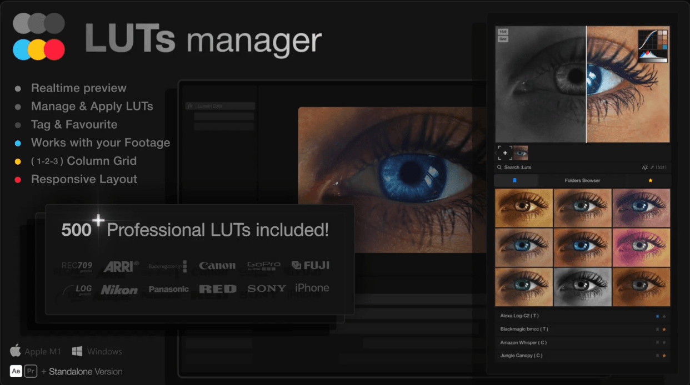Click the Works with your Footage text
This screenshot has height=385, width=690.
(x=101, y=143)
